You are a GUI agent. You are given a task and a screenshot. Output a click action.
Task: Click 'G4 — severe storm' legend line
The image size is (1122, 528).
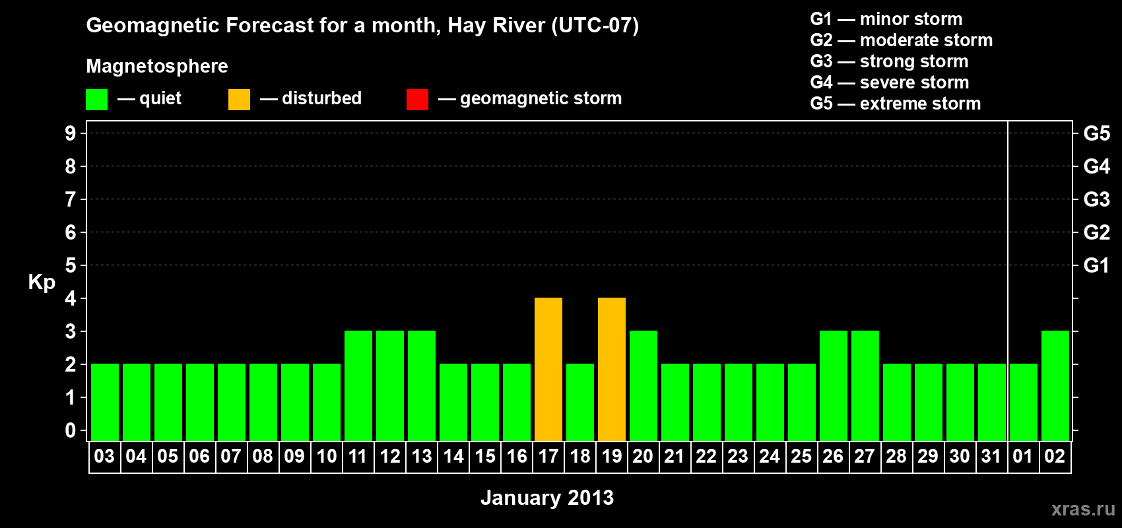[890, 82]
